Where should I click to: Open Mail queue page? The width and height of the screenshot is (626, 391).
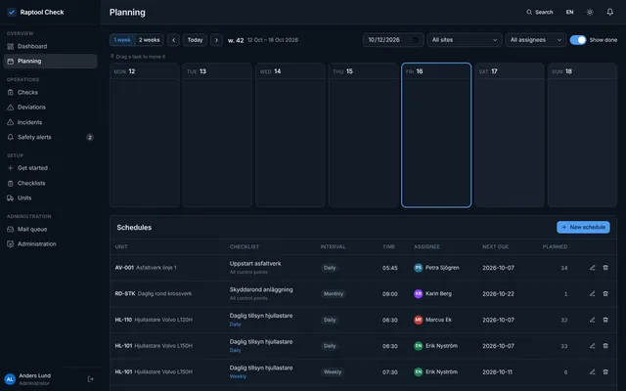(x=50, y=229)
